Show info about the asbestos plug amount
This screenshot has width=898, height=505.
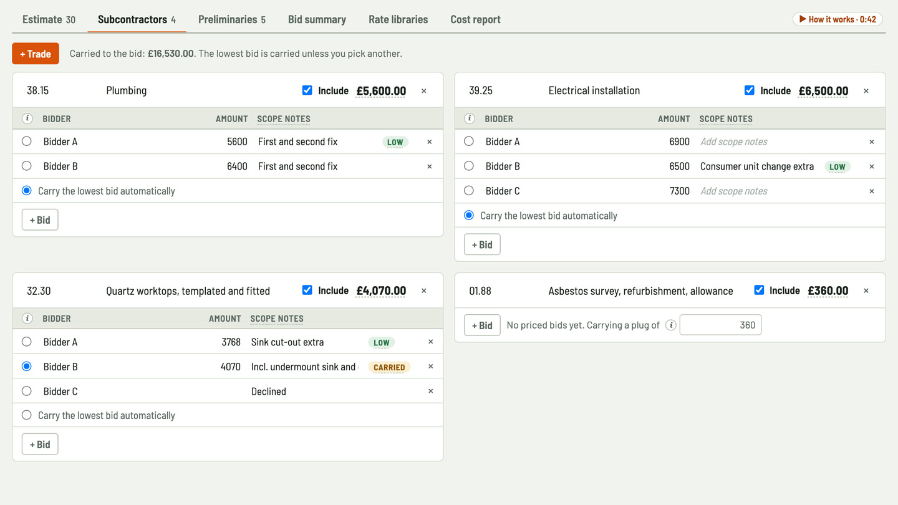[670, 325]
